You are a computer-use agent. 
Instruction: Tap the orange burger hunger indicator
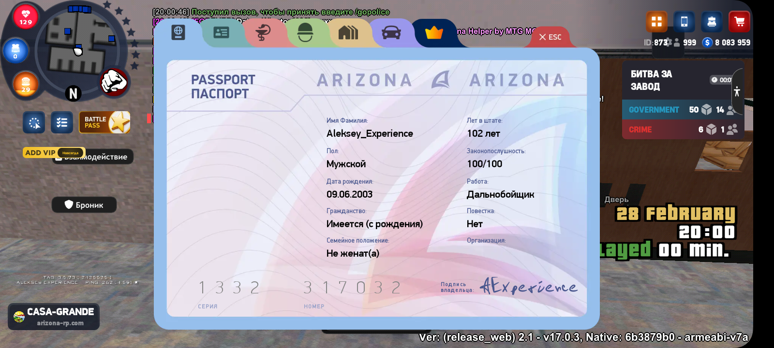(x=26, y=84)
